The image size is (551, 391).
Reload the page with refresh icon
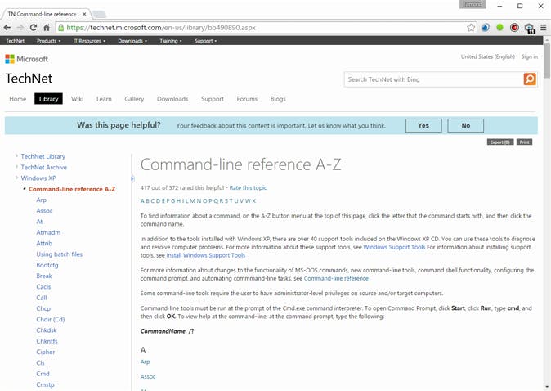coord(34,28)
